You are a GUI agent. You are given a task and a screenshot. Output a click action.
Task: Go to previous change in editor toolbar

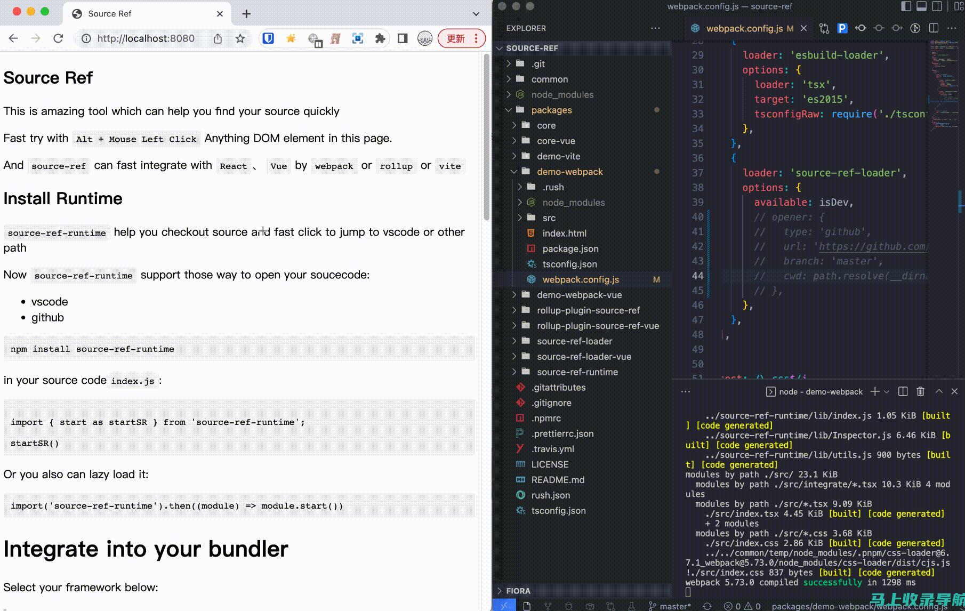pyautogui.click(x=861, y=28)
